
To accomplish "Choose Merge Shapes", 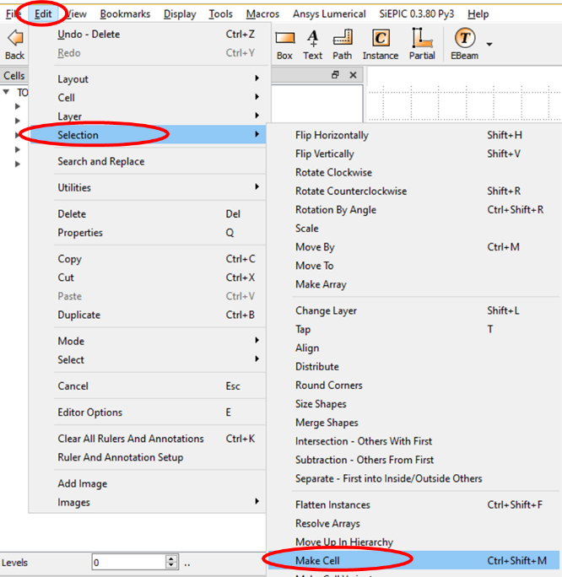I will 413,423.
